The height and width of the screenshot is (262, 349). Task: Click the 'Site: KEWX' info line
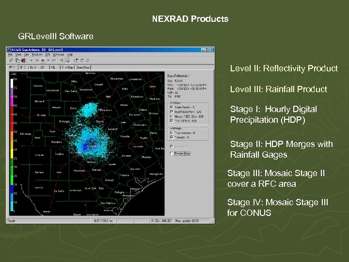[x=175, y=81]
